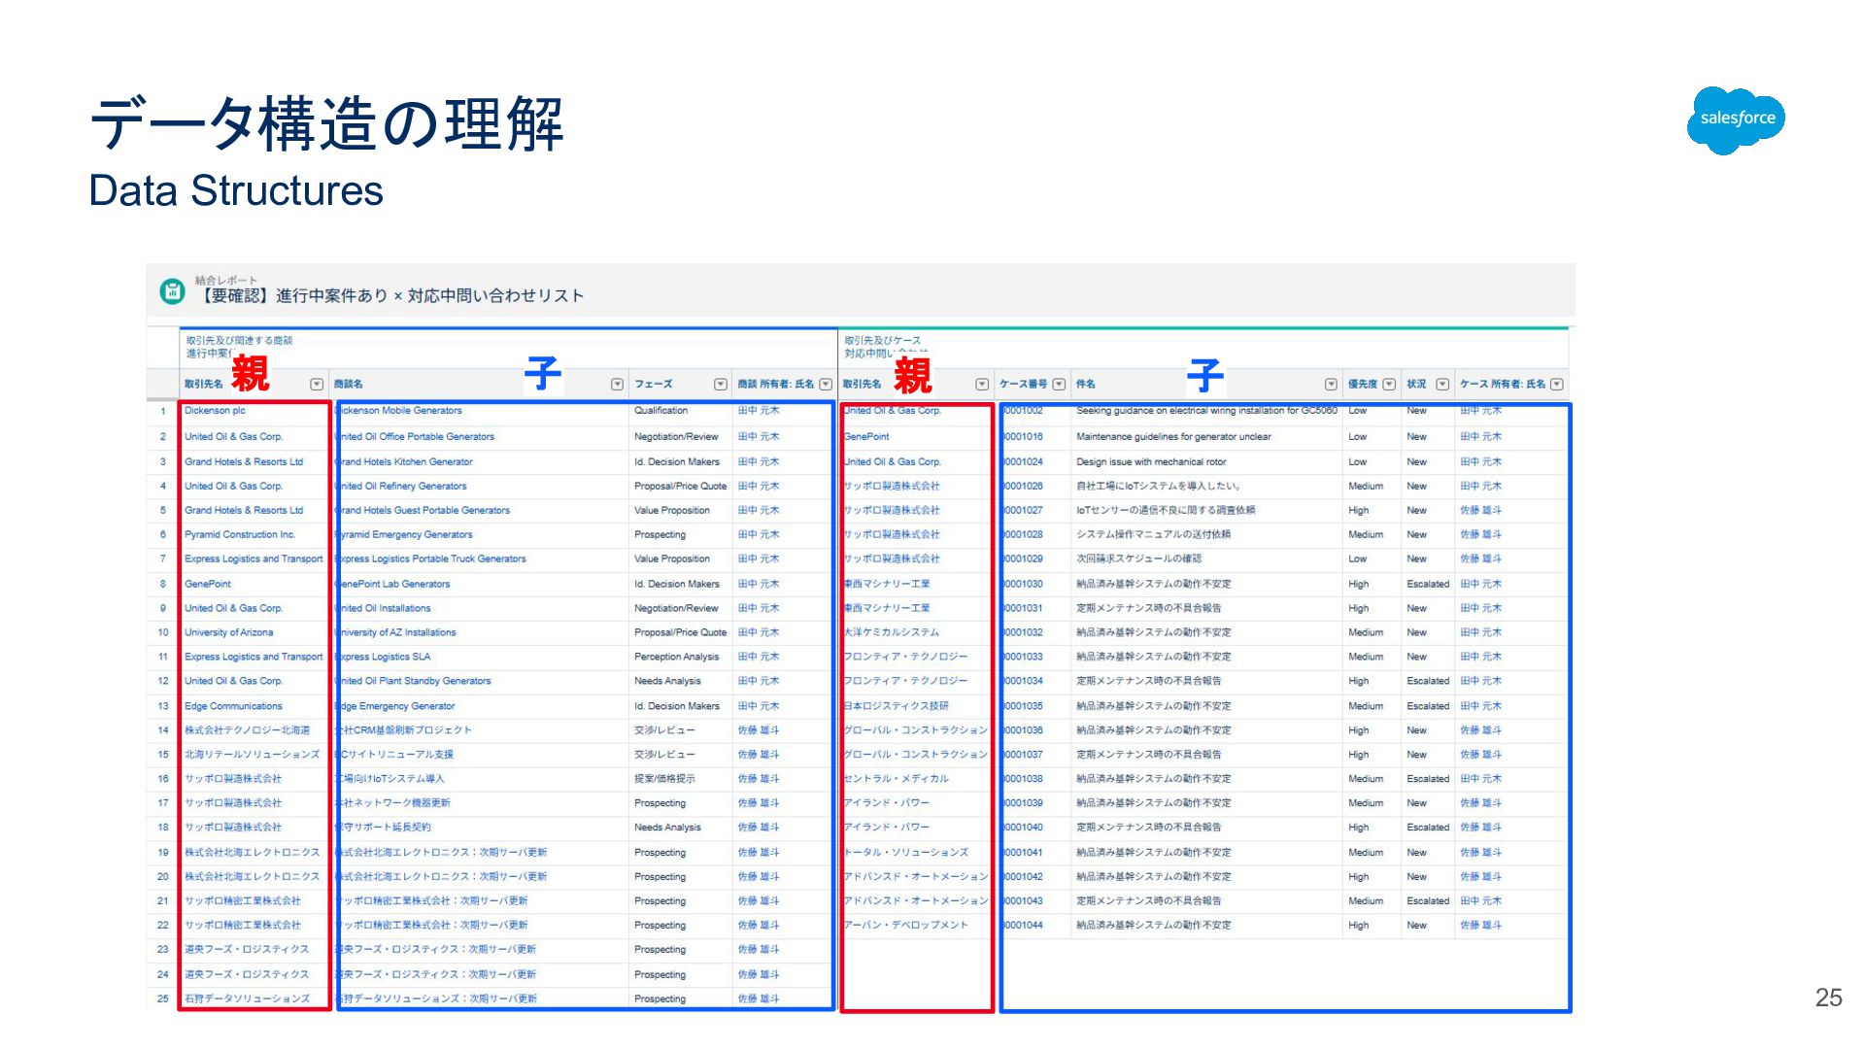1863x1049 pixels.
Task: Click the Design issue with mechanical rotor subject
Action: pos(1151,462)
